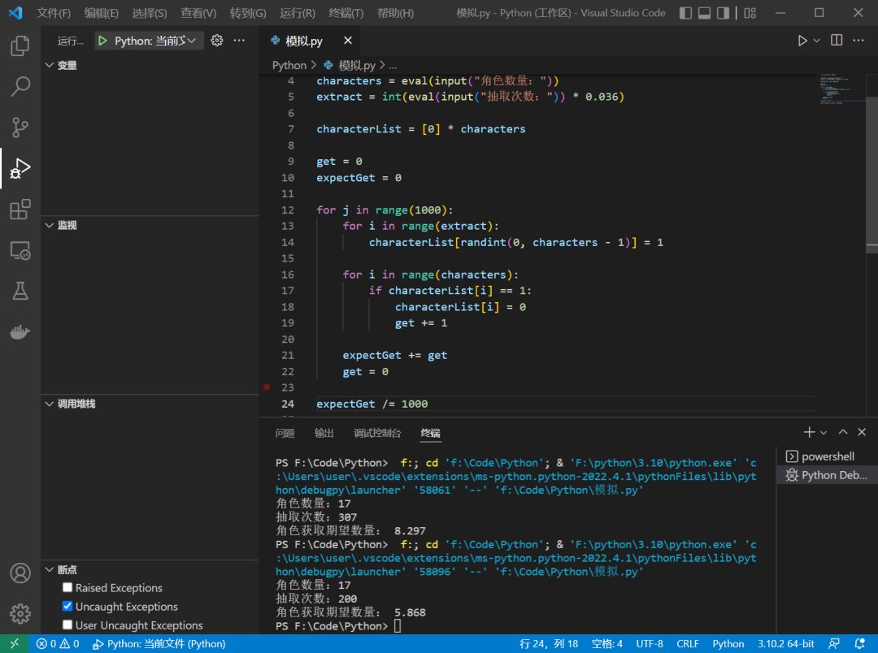Open the Remote Explorer icon
The height and width of the screenshot is (653, 878).
(20, 251)
